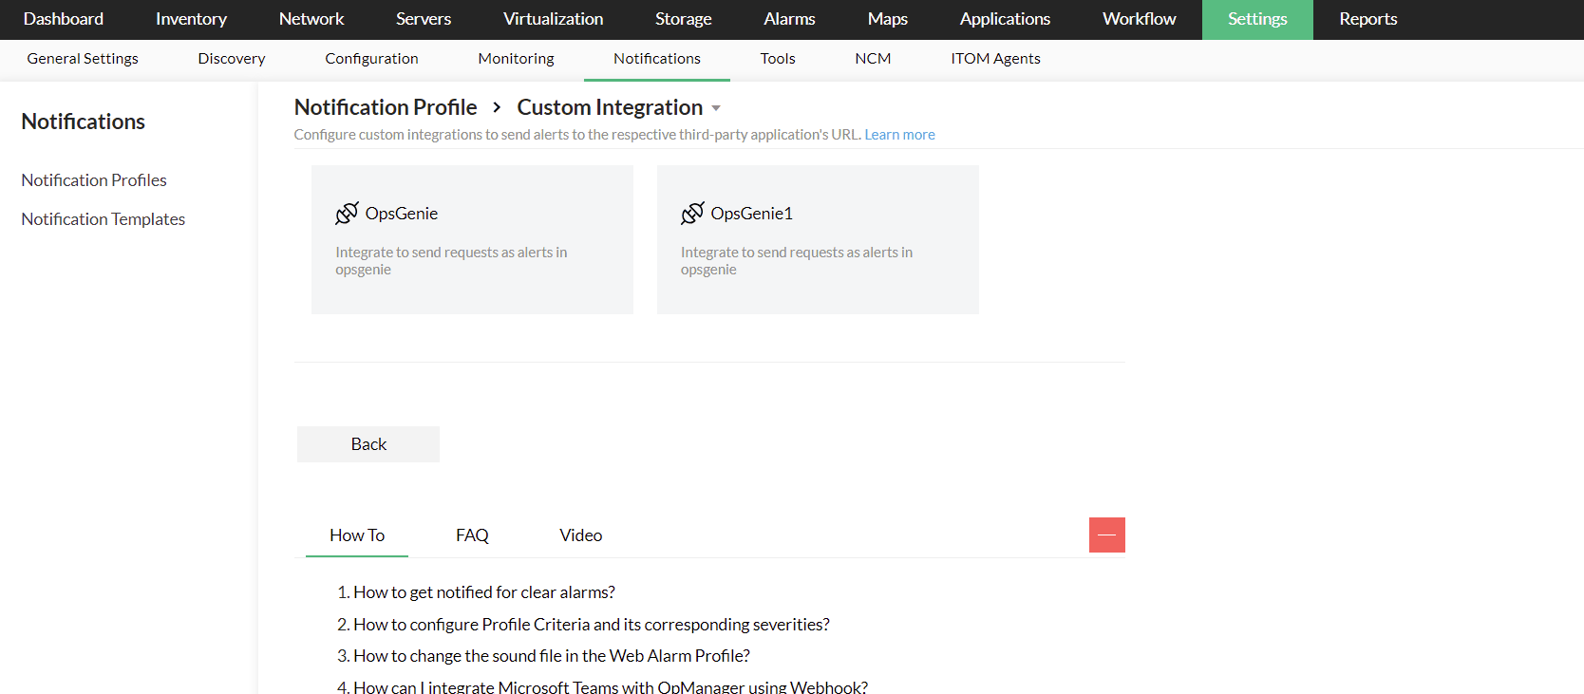This screenshot has height=694, width=1584.
Task: Open the Settings menu tab
Action: click(1256, 19)
